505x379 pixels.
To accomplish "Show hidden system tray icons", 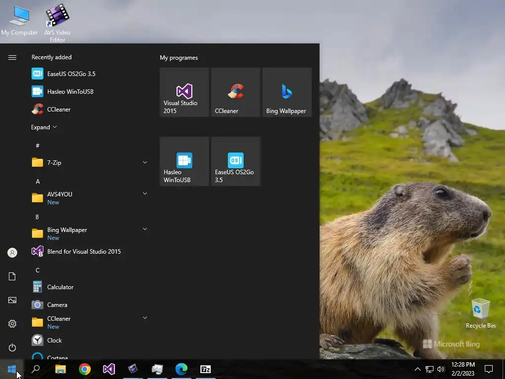I will (x=417, y=369).
